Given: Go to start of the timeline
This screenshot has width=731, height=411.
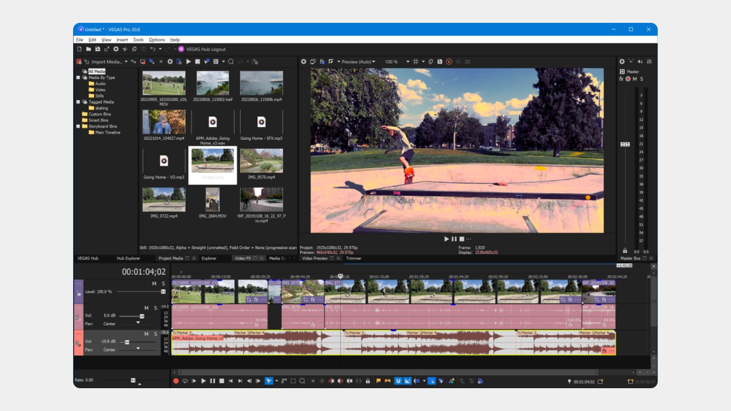Looking at the screenshot, I should tap(231, 381).
